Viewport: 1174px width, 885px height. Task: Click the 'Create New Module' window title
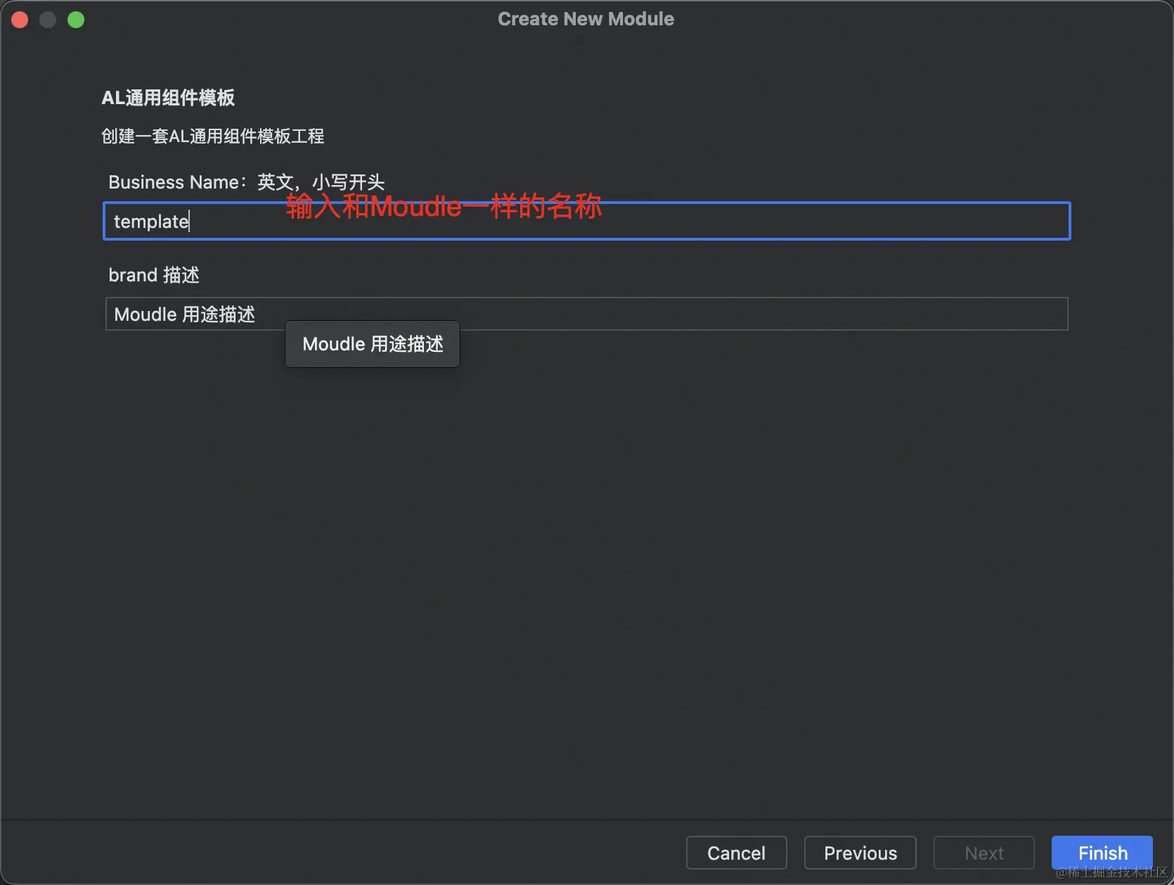click(586, 19)
